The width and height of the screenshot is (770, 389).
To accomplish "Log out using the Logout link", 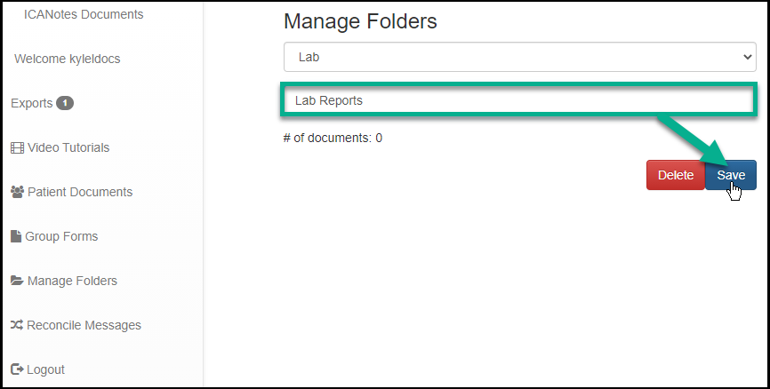I will (46, 369).
